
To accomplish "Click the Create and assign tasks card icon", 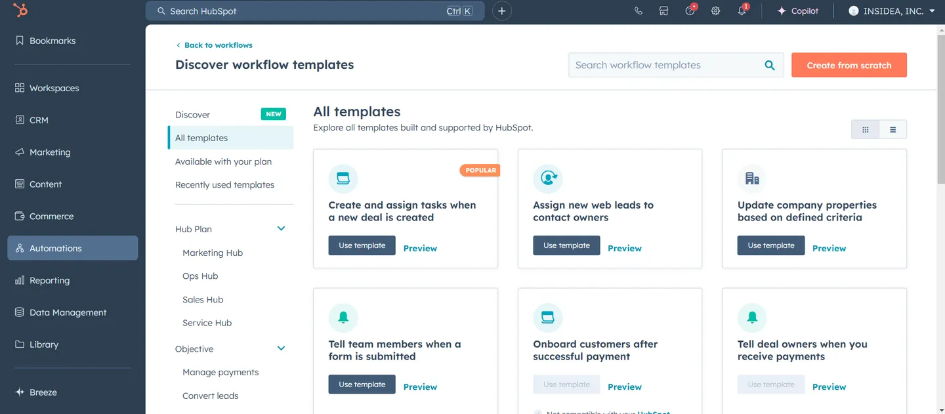I will (343, 178).
